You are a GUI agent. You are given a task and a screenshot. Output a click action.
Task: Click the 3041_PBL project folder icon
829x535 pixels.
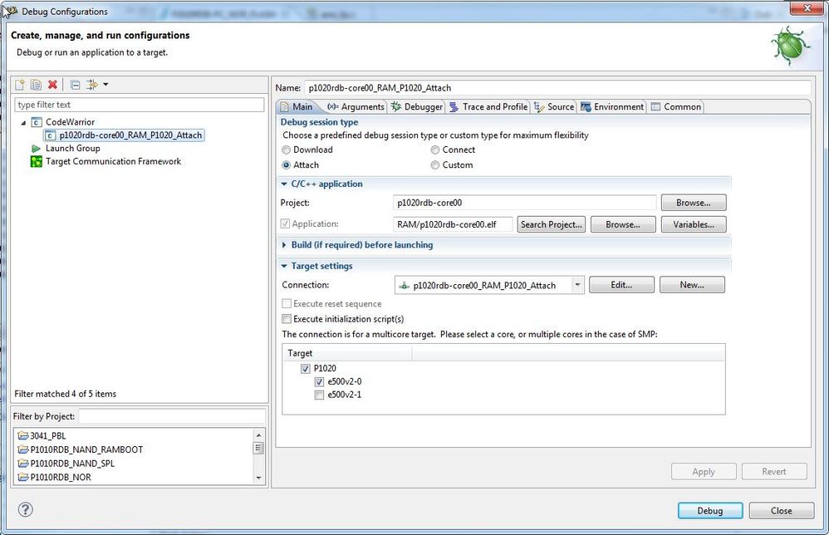click(x=22, y=435)
